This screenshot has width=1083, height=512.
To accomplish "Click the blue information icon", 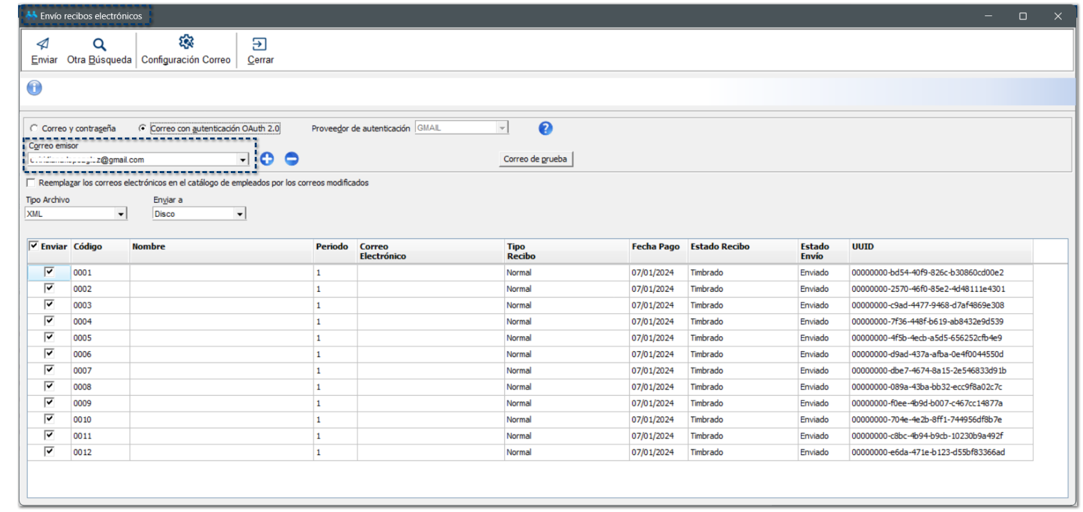I will pos(34,88).
